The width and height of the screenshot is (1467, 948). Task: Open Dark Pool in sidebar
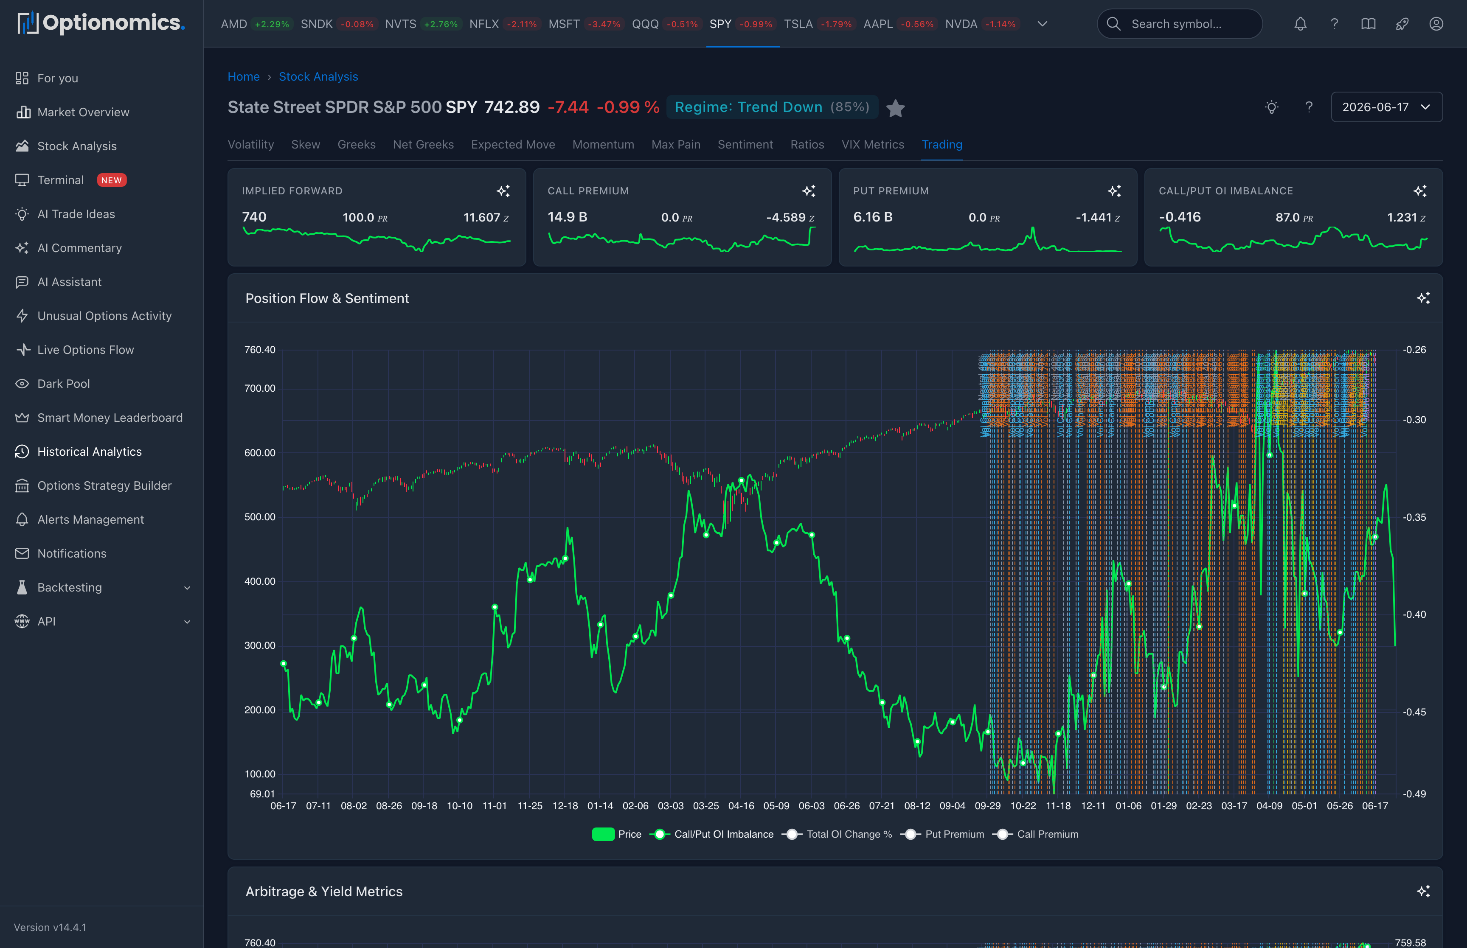click(101, 384)
